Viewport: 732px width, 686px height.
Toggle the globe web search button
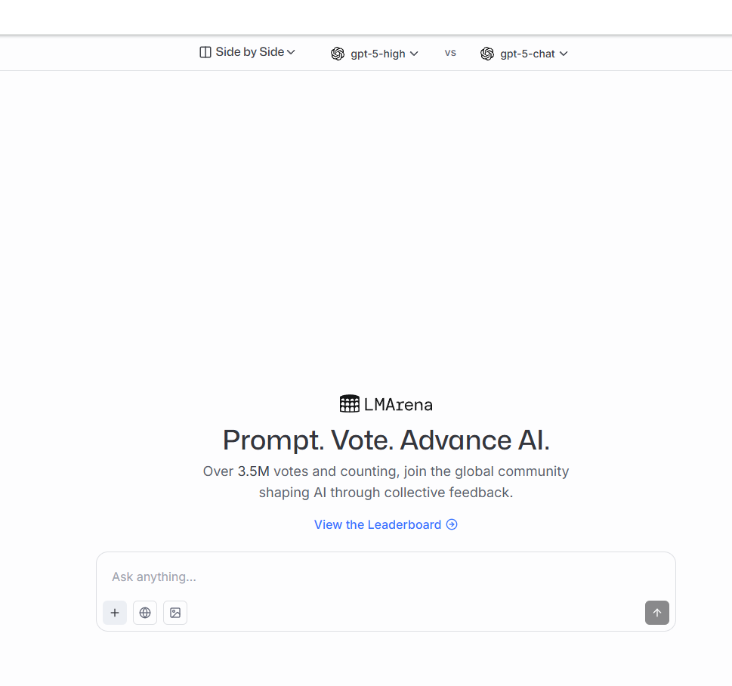[145, 613]
